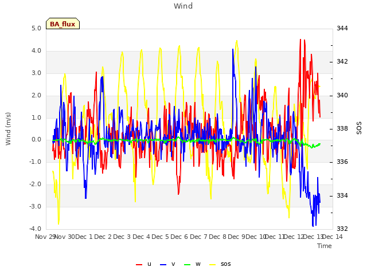Viewport: 367px width, 275px height.
Task: Toggle the green w legend swatch
Action: point(188,265)
